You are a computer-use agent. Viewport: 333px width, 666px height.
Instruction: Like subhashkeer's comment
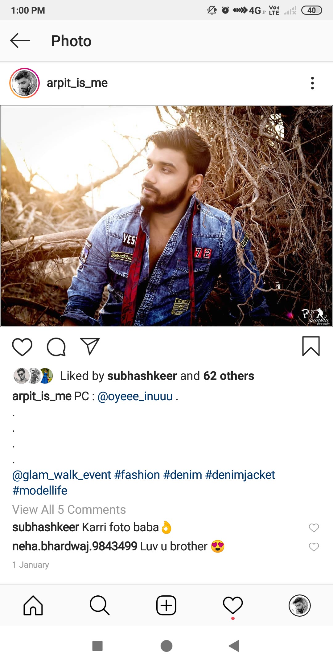[314, 528]
